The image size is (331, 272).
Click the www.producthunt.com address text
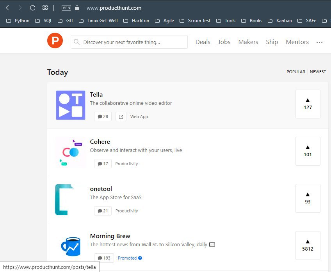(x=114, y=8)
